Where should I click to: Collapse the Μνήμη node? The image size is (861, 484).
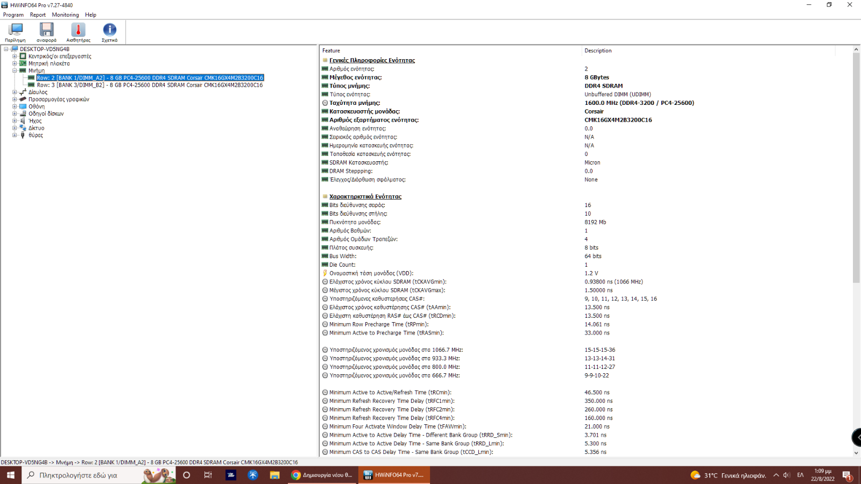pyautogui.click(x=15, y=70)
